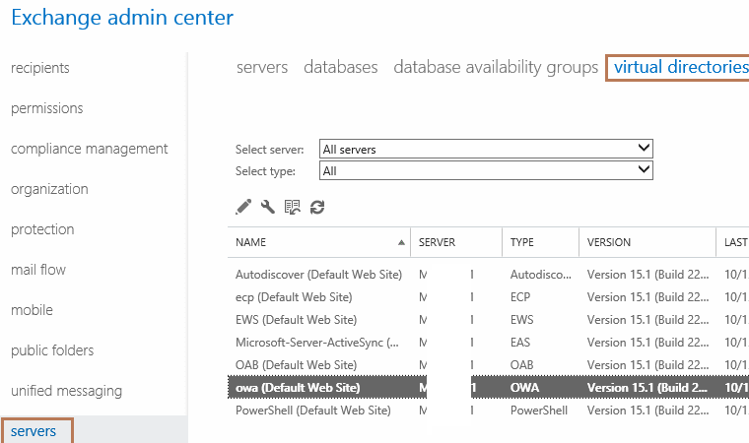Click the Recreate virtual directory icon
This screenshot has height=443, width=749.
[x=293, y=207]
